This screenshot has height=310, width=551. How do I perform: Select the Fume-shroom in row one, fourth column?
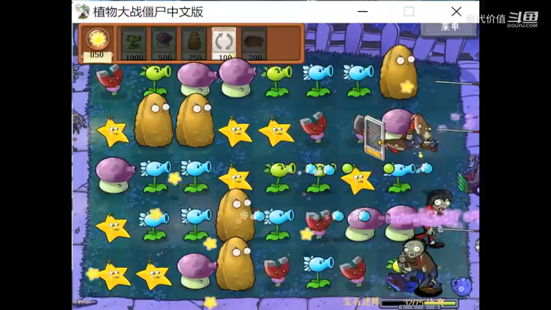[237, 77]
